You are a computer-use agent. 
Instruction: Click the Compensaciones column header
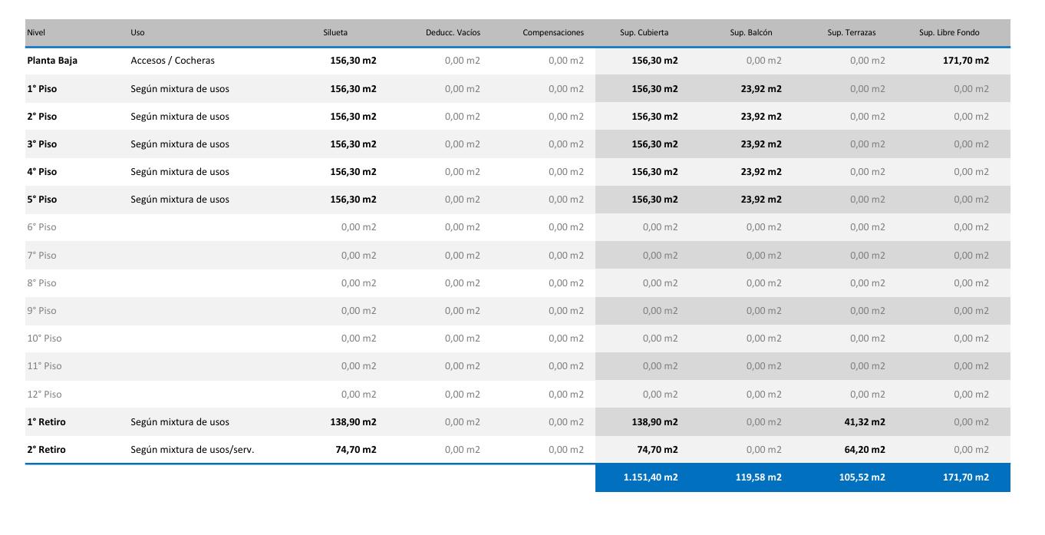tap(553, 33)
